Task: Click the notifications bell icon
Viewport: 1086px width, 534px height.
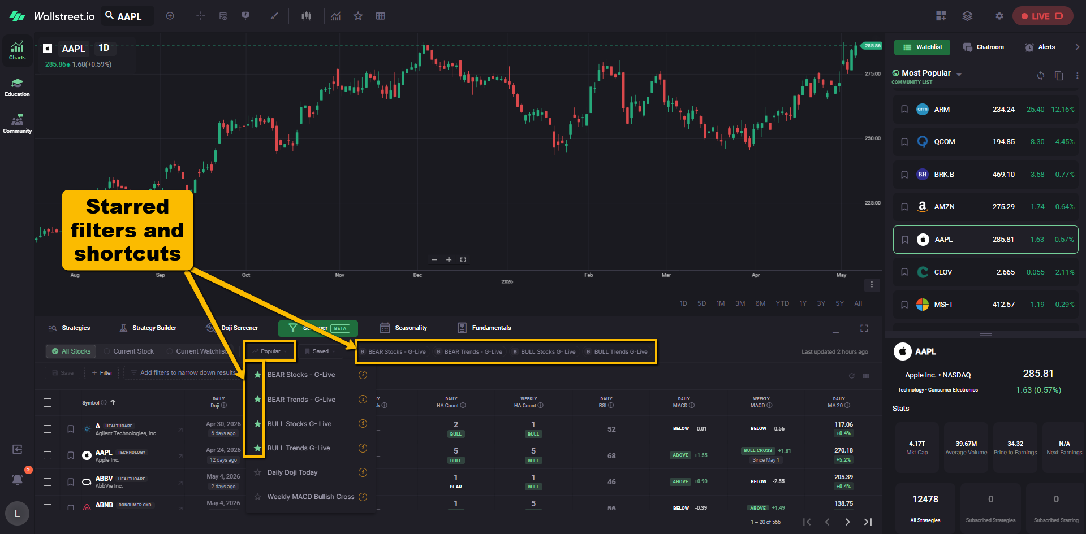Action: pos(18,479)
